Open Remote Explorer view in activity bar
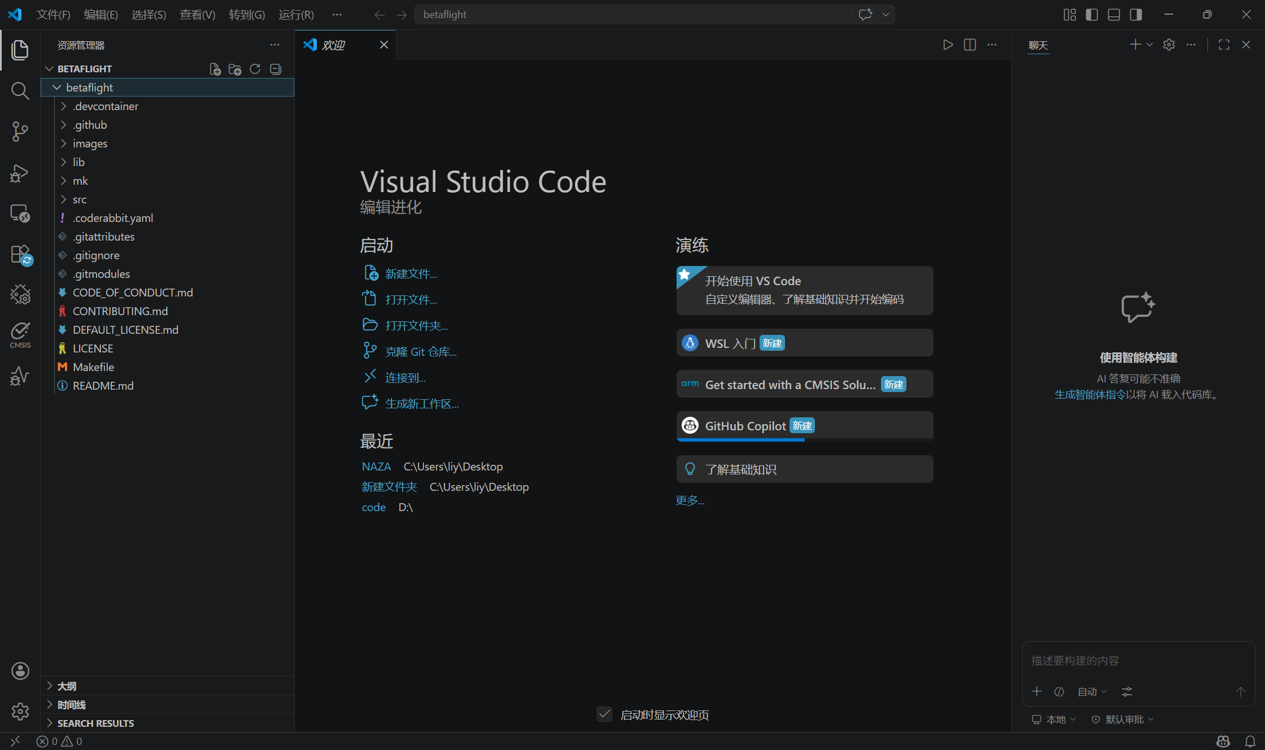 (20, 213)
